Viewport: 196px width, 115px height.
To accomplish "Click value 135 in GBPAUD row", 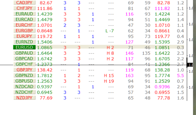I will click(x=146, y=53).
